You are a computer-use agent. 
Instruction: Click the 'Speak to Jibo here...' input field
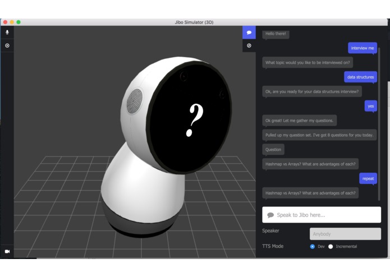(322, 215)
